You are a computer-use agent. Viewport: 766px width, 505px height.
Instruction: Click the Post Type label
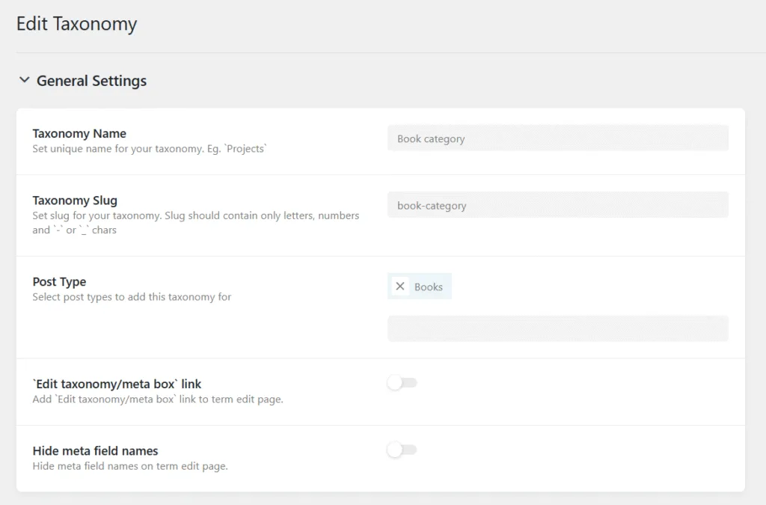(x=59, y=282)
